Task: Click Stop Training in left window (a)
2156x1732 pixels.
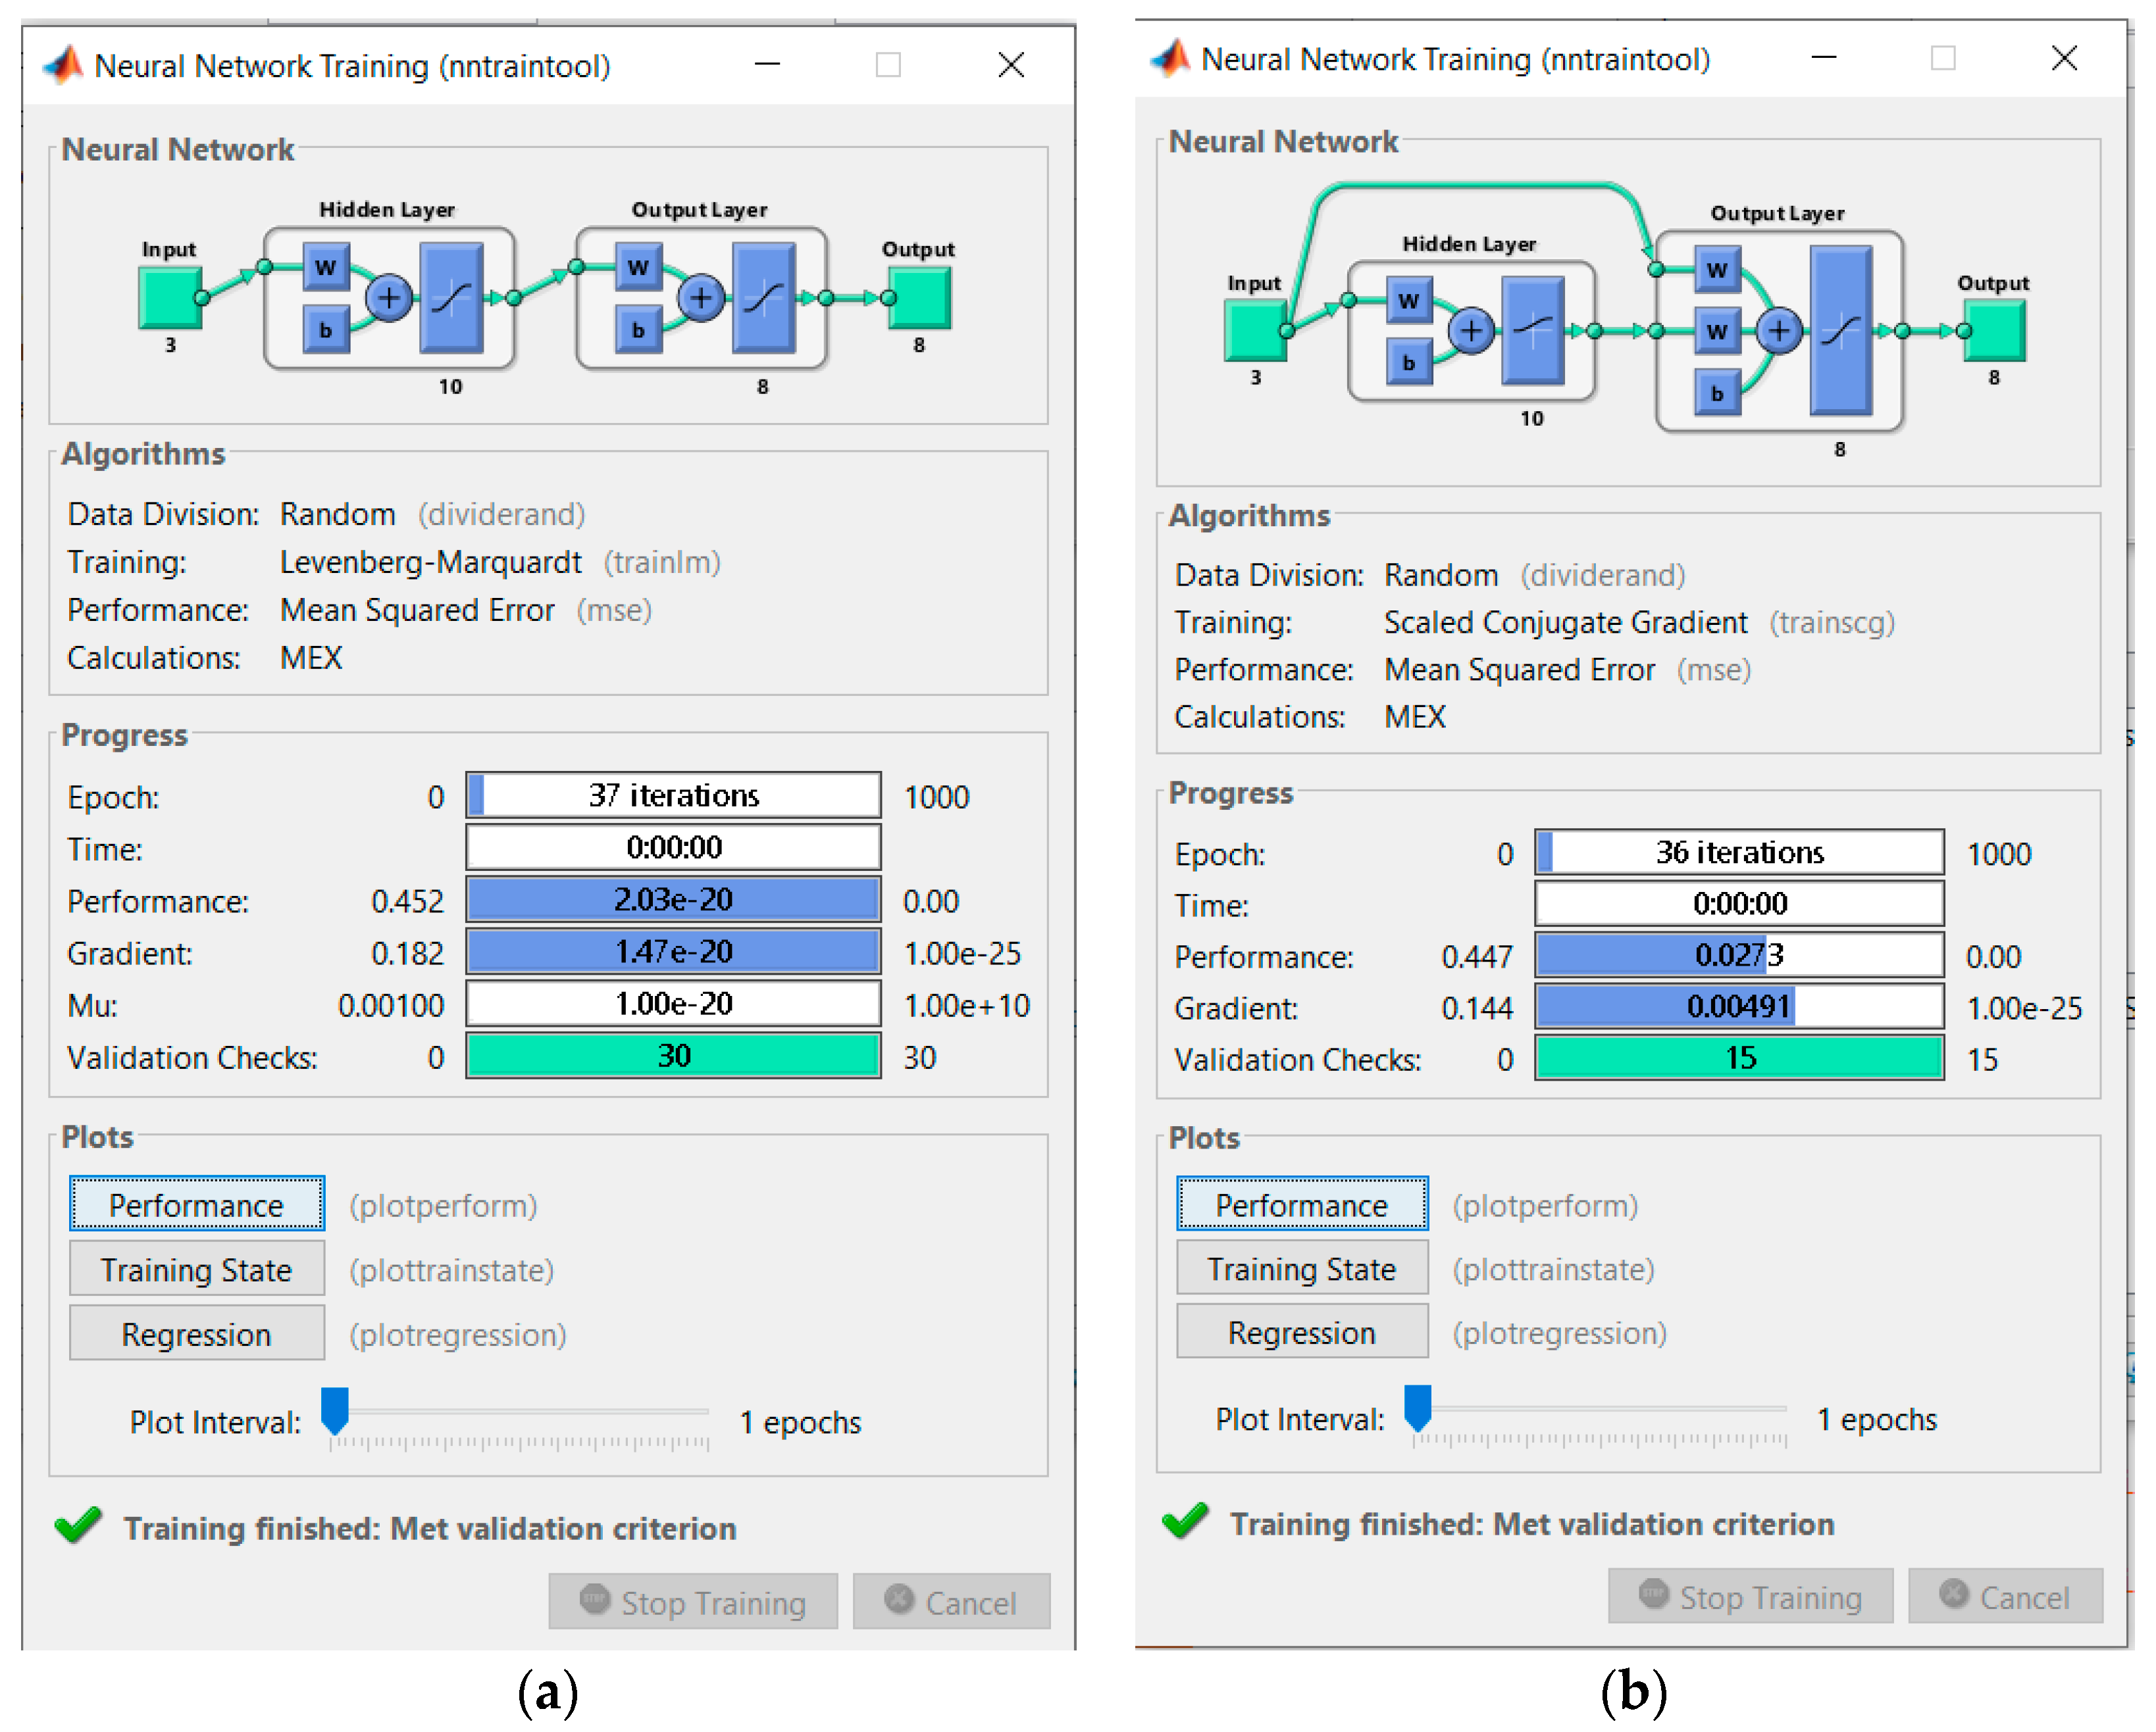Action: pyautogui.click(x=693, y=1601)
